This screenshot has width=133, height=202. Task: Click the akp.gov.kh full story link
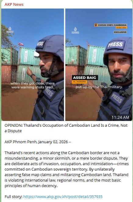[x=63, y=197]
